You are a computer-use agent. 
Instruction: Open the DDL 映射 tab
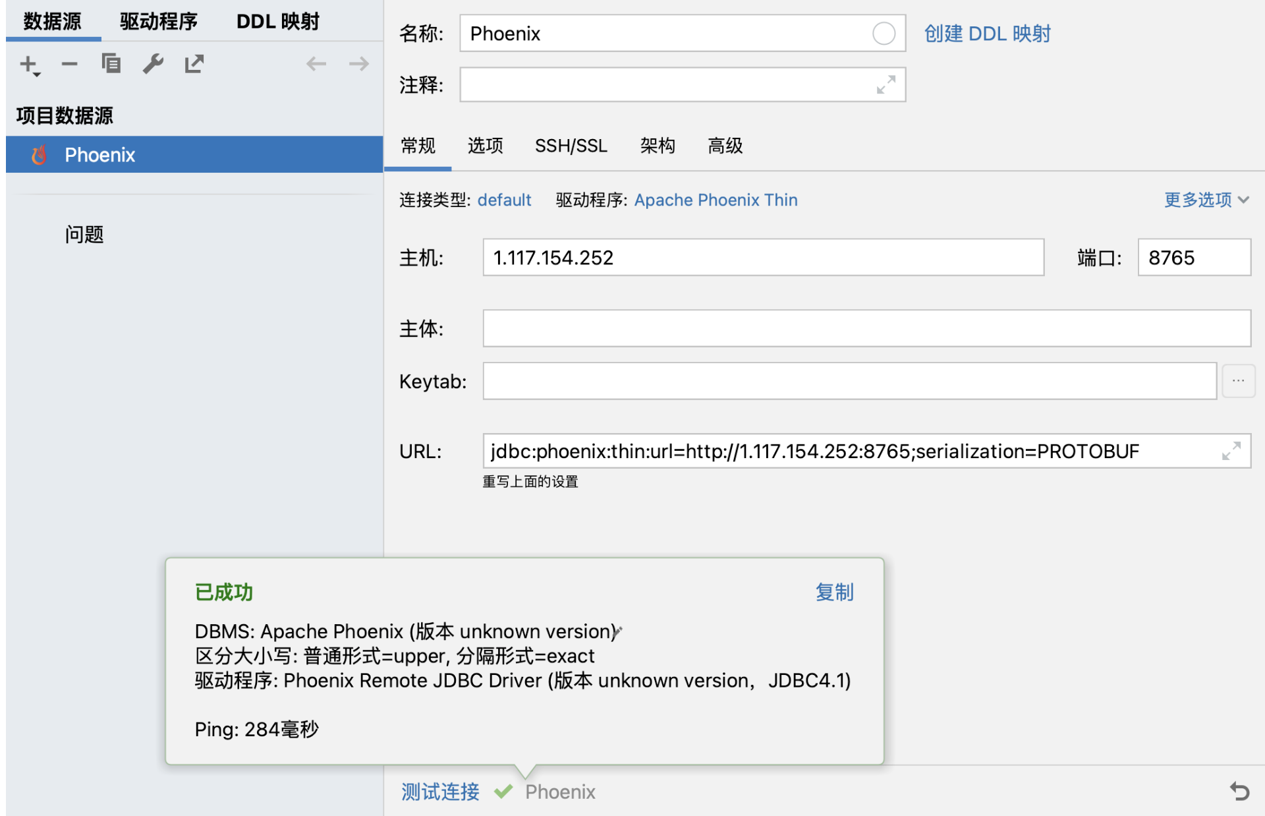[x=277, y=22]
